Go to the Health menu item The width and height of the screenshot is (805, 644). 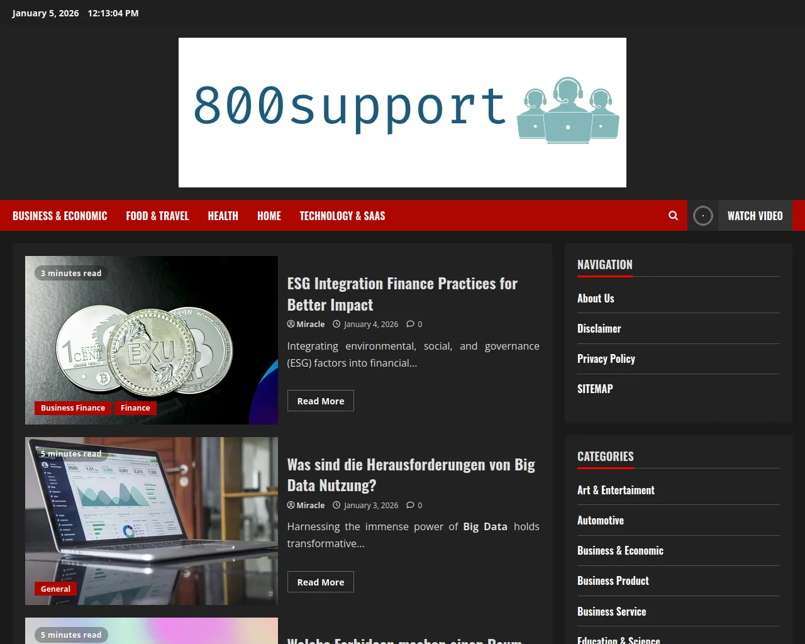click(x=223, y=216)
